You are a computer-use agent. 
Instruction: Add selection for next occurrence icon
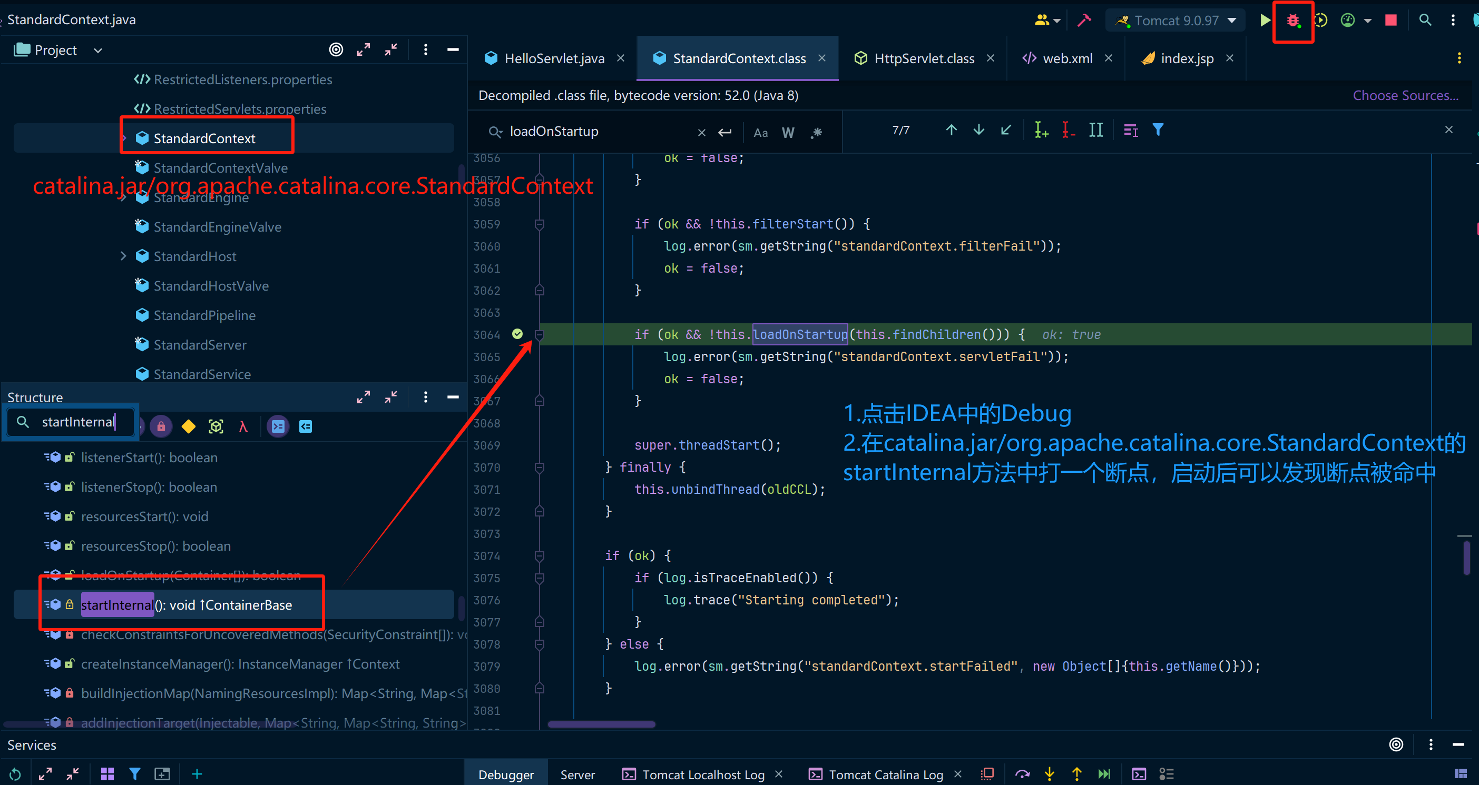[x=1041, y=130]
